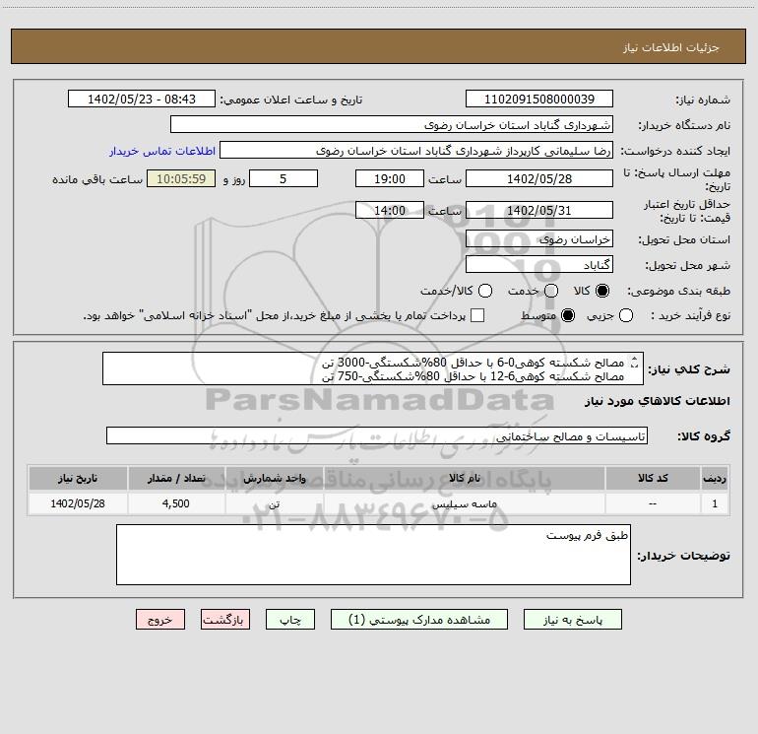Click the row number cell 1
The width and height of the screenshot is (758, 734).
tap(715, 503)
